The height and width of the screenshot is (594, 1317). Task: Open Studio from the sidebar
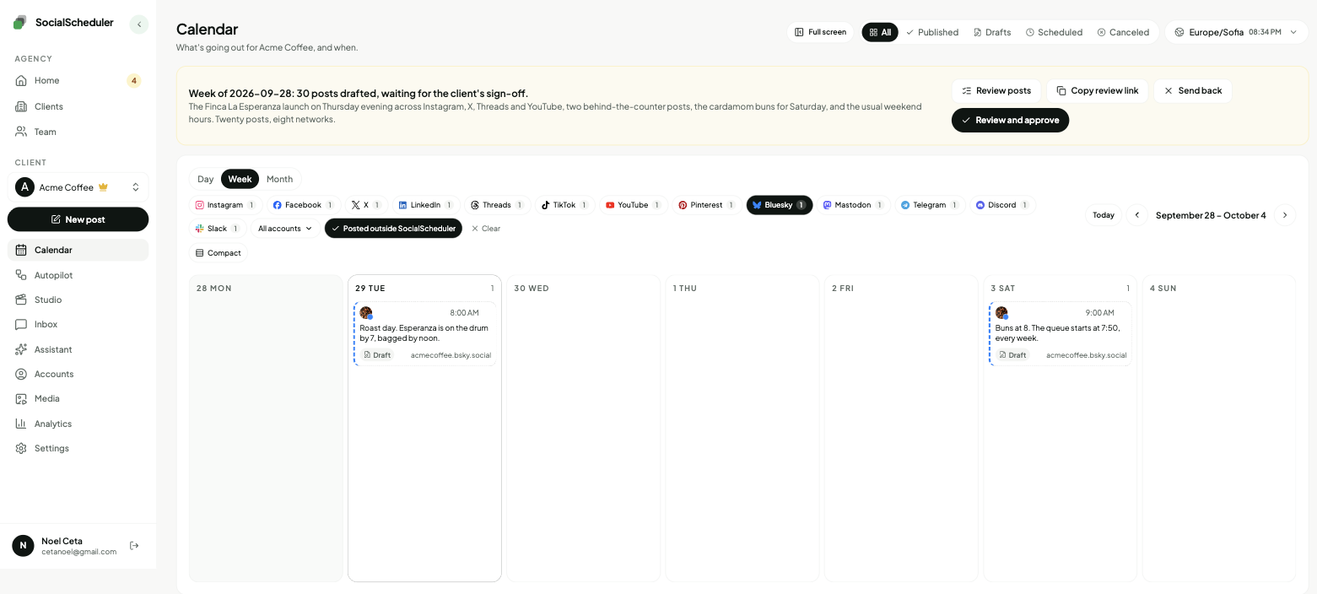(x=78, y=300)
